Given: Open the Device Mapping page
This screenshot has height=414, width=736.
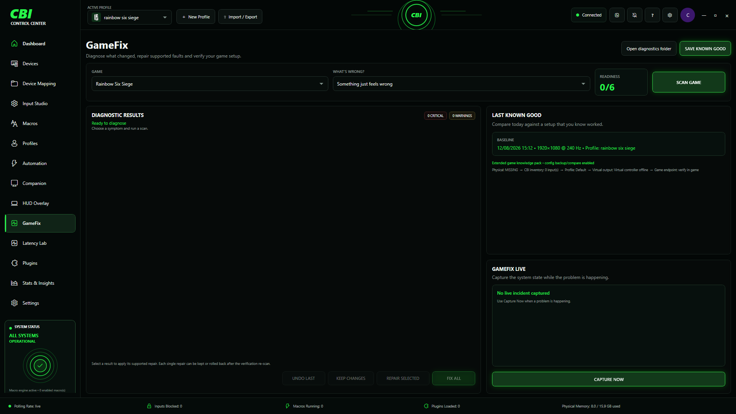Looking at the screenshot, I should (40, 84).
